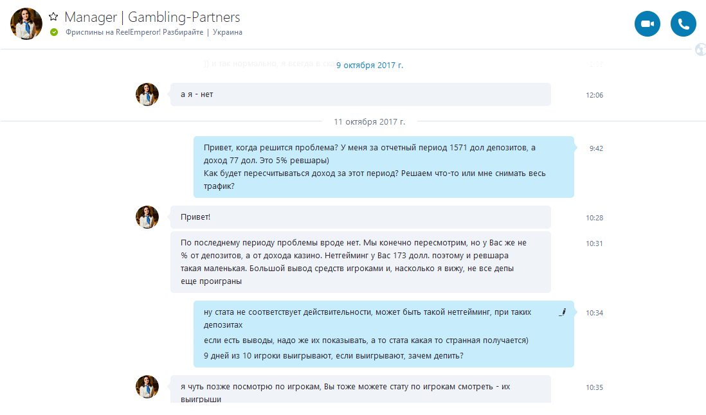Open the 9 октября 2017 г. date link

pos(370,65)
